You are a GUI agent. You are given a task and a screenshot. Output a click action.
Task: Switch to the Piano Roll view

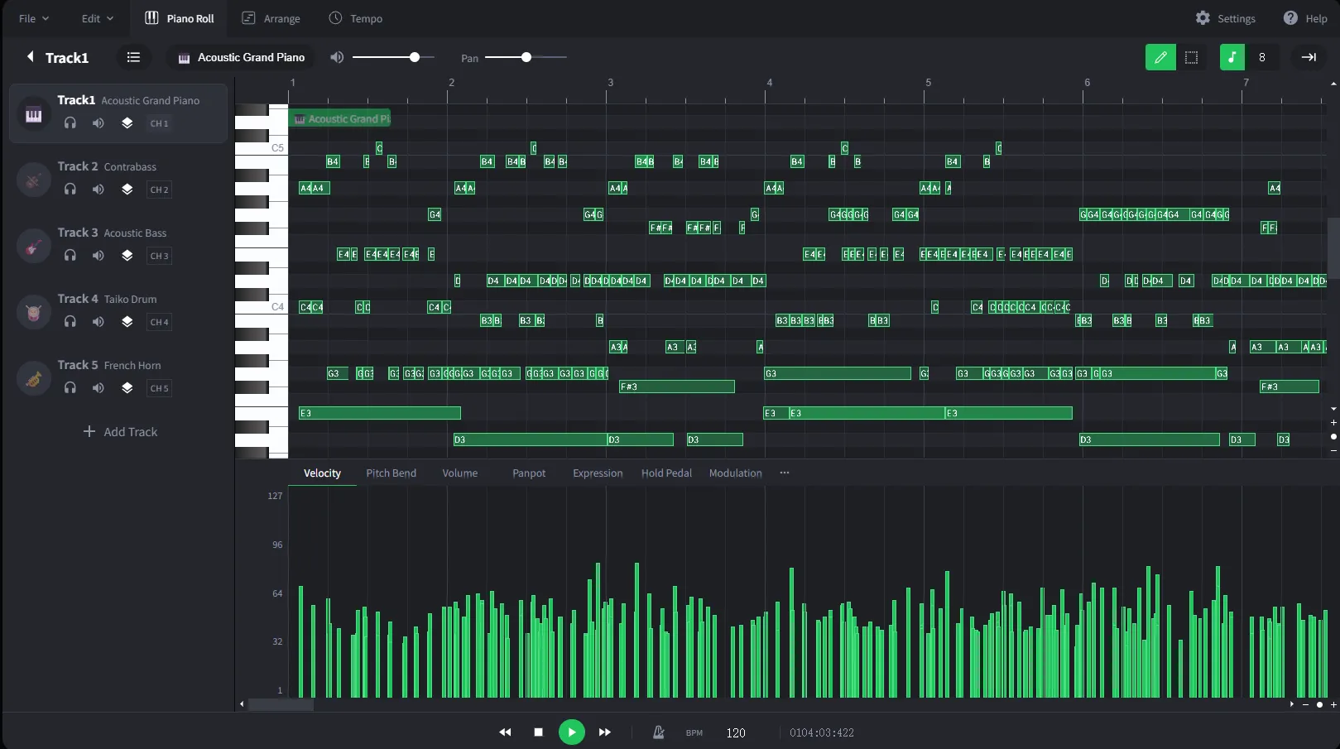click(180, 18)
